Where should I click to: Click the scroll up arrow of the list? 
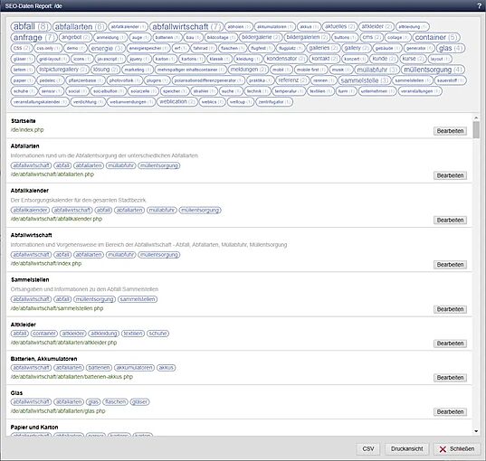point(476,118)
